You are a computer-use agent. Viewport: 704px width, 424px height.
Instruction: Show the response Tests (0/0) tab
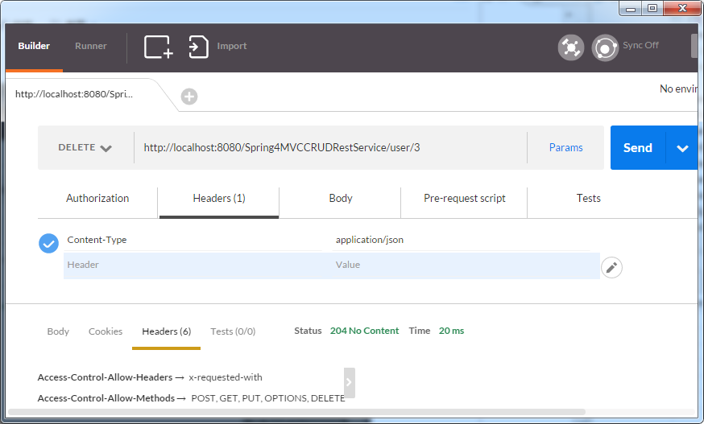pyautogui.click(x=233, y=331)
